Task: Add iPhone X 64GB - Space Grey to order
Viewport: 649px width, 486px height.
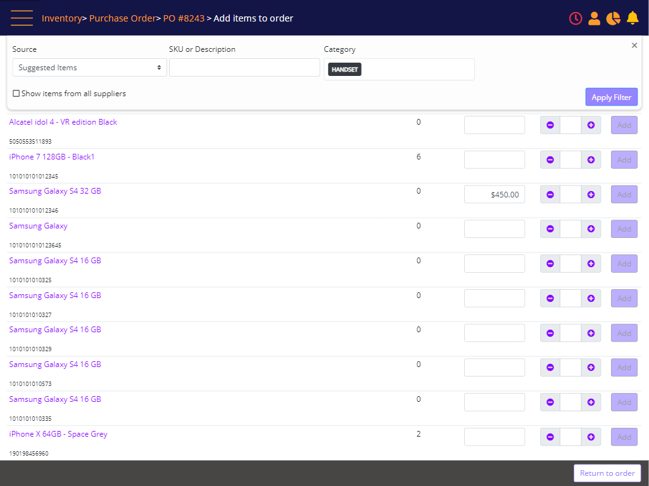Action: [624, 437]
